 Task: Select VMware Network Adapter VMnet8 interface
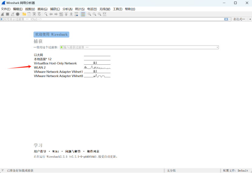tap(58, 76)
